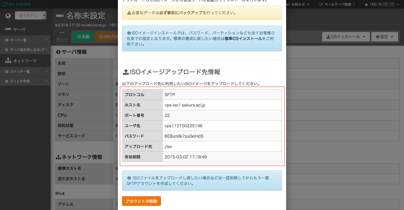
Task: Click the 説明 row label in サーバ情報
Action: pos(62,74)
